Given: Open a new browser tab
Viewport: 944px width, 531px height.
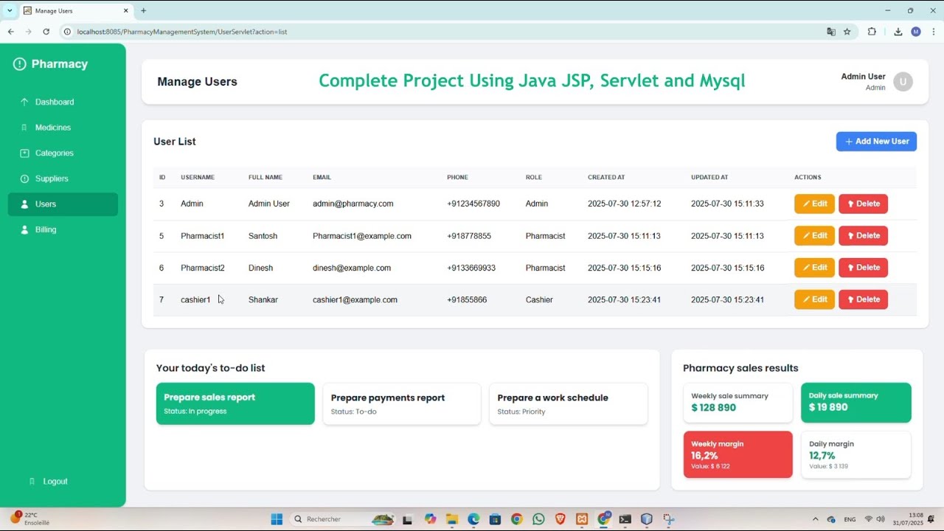Looking at the screenshot, I should 143,10.
